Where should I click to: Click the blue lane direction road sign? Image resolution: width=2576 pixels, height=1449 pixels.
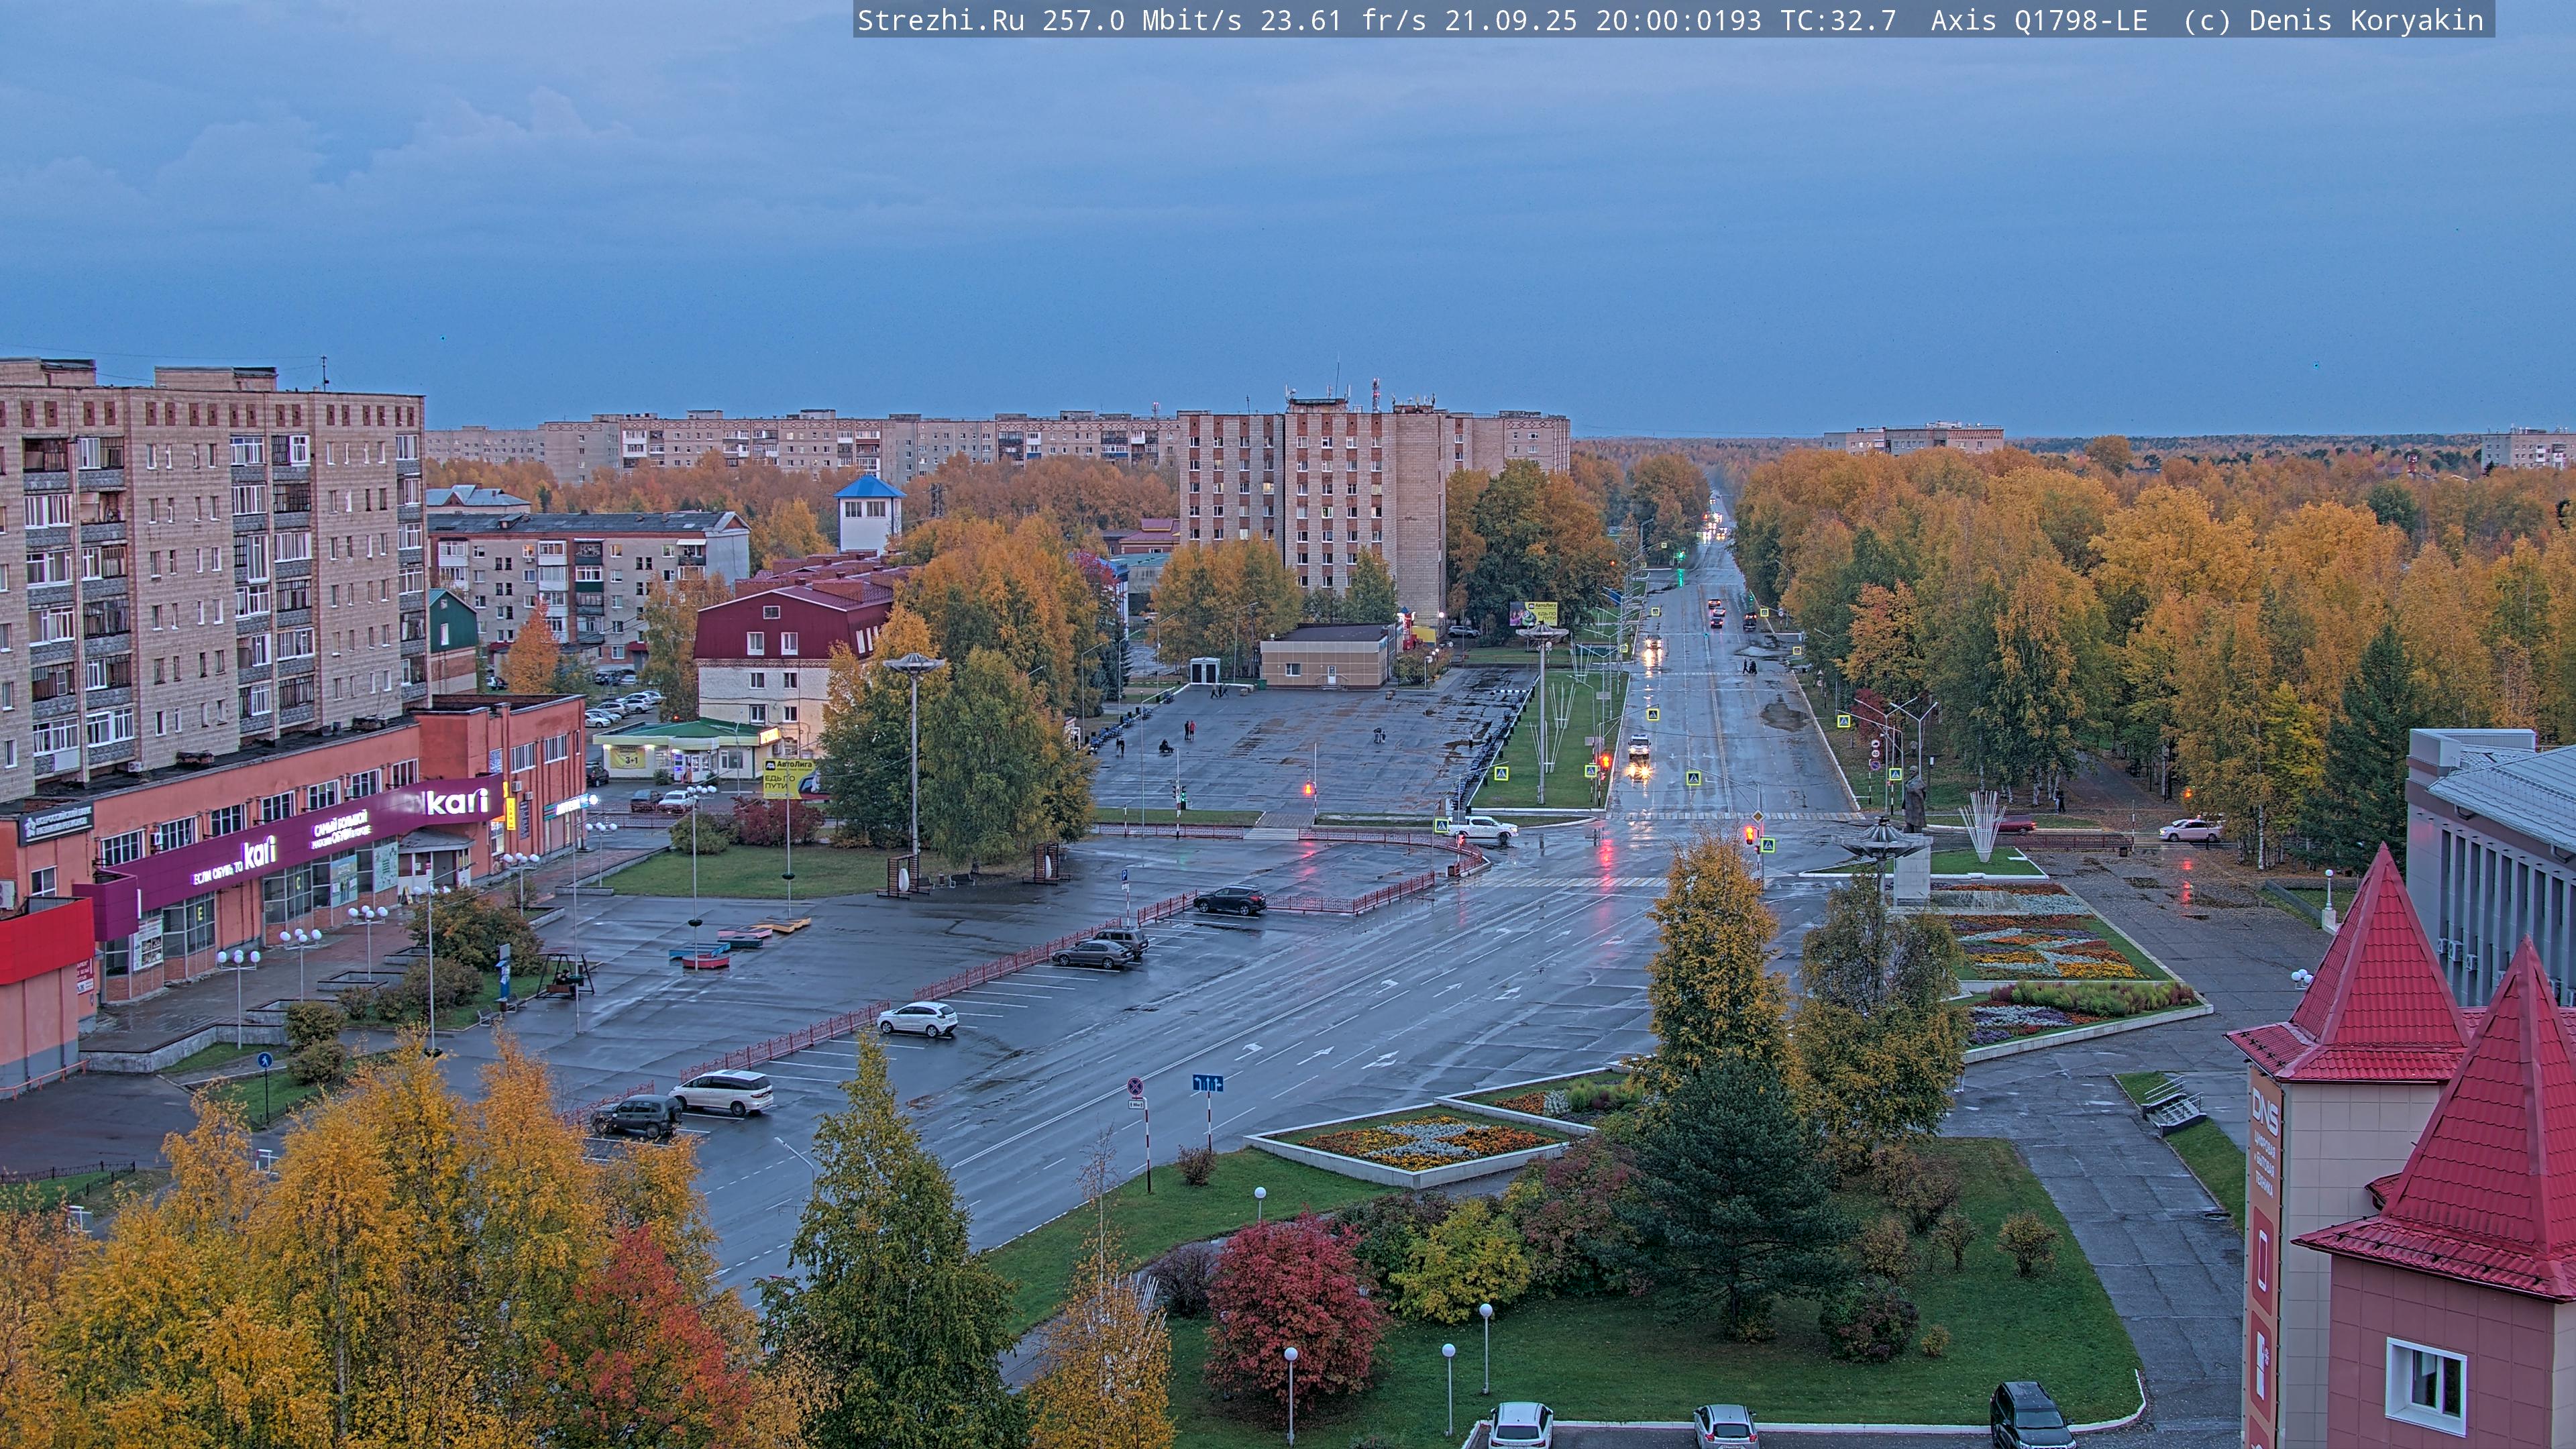pos(1207,1083)
